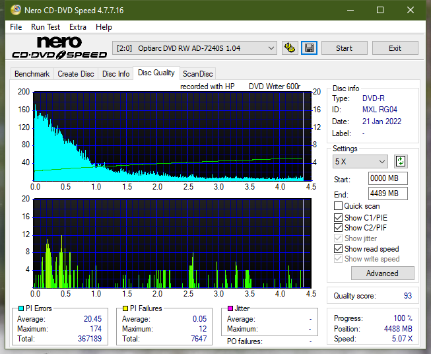Click the PI Failures graph area
431x354 pixels.
pos(172,243)
